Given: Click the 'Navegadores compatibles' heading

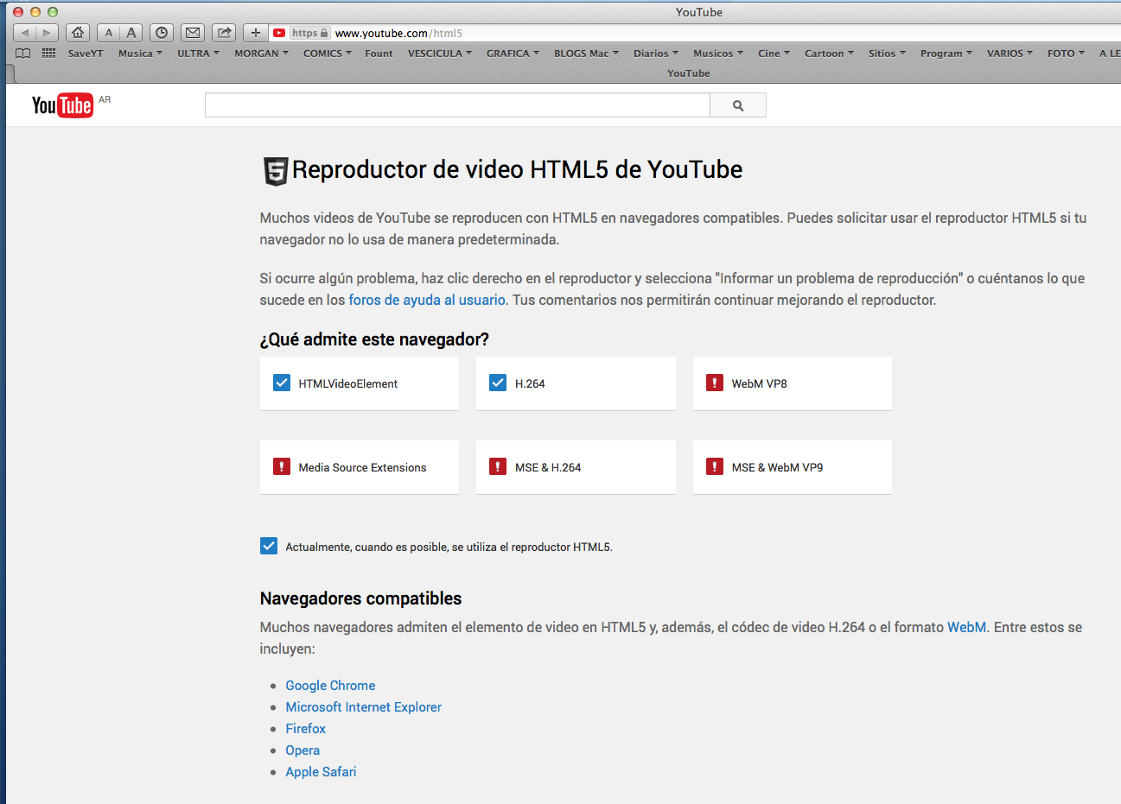Looking at the screenshot, I should 360,598.
